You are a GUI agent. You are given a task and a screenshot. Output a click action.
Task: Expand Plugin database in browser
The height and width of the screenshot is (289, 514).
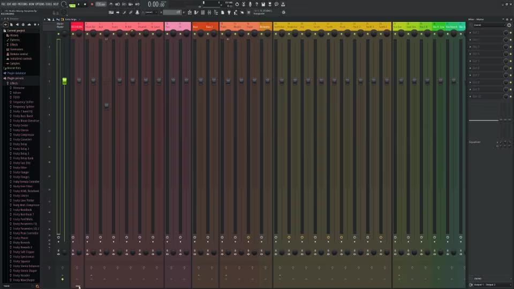(x=16, y=73)
